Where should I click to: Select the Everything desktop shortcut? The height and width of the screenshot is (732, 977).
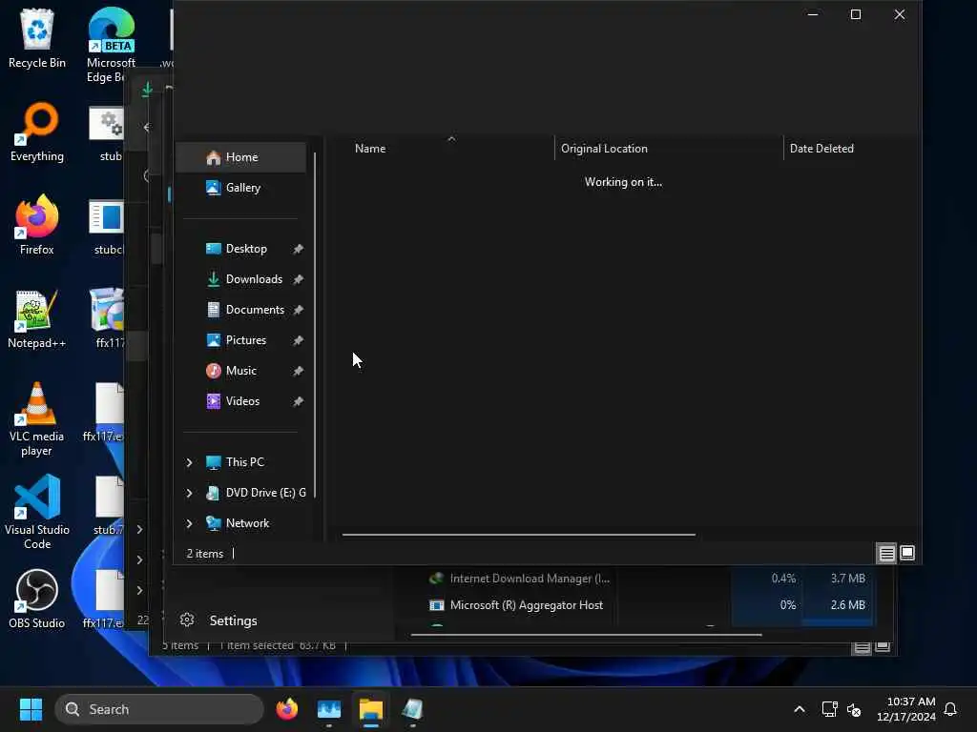(x=37, y=132)
